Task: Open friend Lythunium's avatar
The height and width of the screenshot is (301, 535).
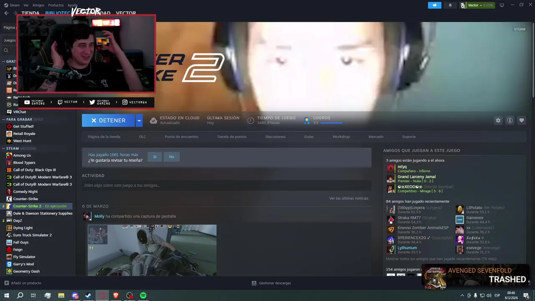Action: click(x=391, y=250)
